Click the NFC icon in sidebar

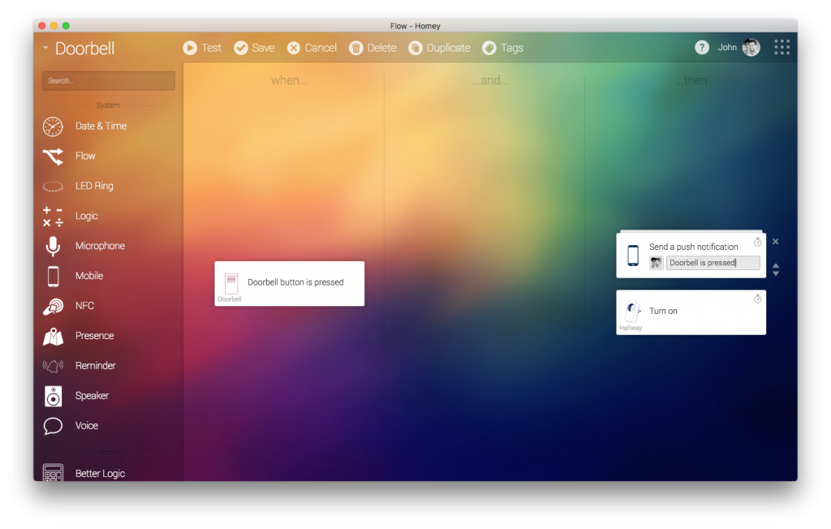point(53,307)
